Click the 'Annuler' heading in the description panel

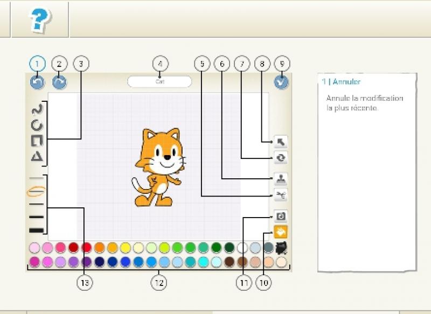tap(346, 81)
